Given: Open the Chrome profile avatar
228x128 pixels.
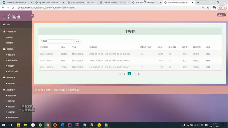Looking at the screenshot, I should (x=214, y=7).
